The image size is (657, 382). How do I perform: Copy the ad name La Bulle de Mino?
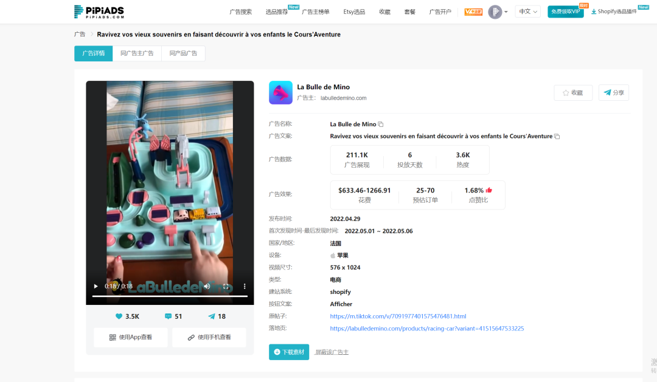point(380,124)
